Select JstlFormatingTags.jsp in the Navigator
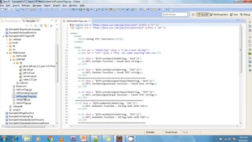Screen dimensions: 252x142 coord(27,93)
